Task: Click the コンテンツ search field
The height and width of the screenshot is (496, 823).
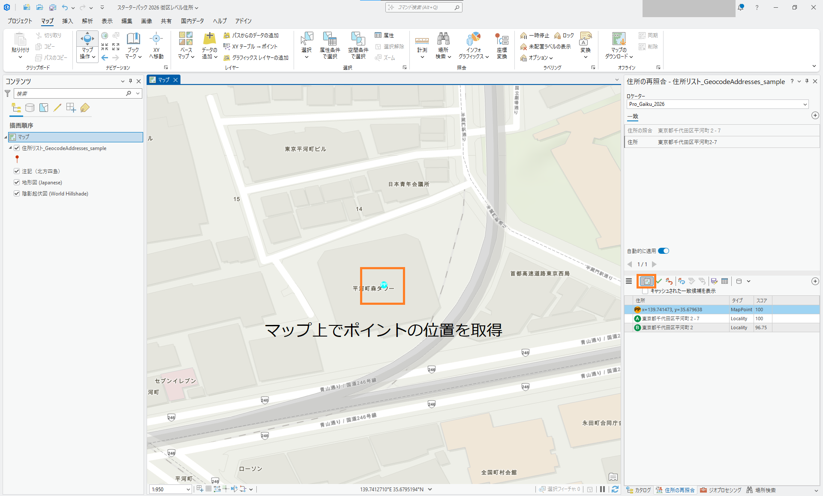Action: point(71,93)
